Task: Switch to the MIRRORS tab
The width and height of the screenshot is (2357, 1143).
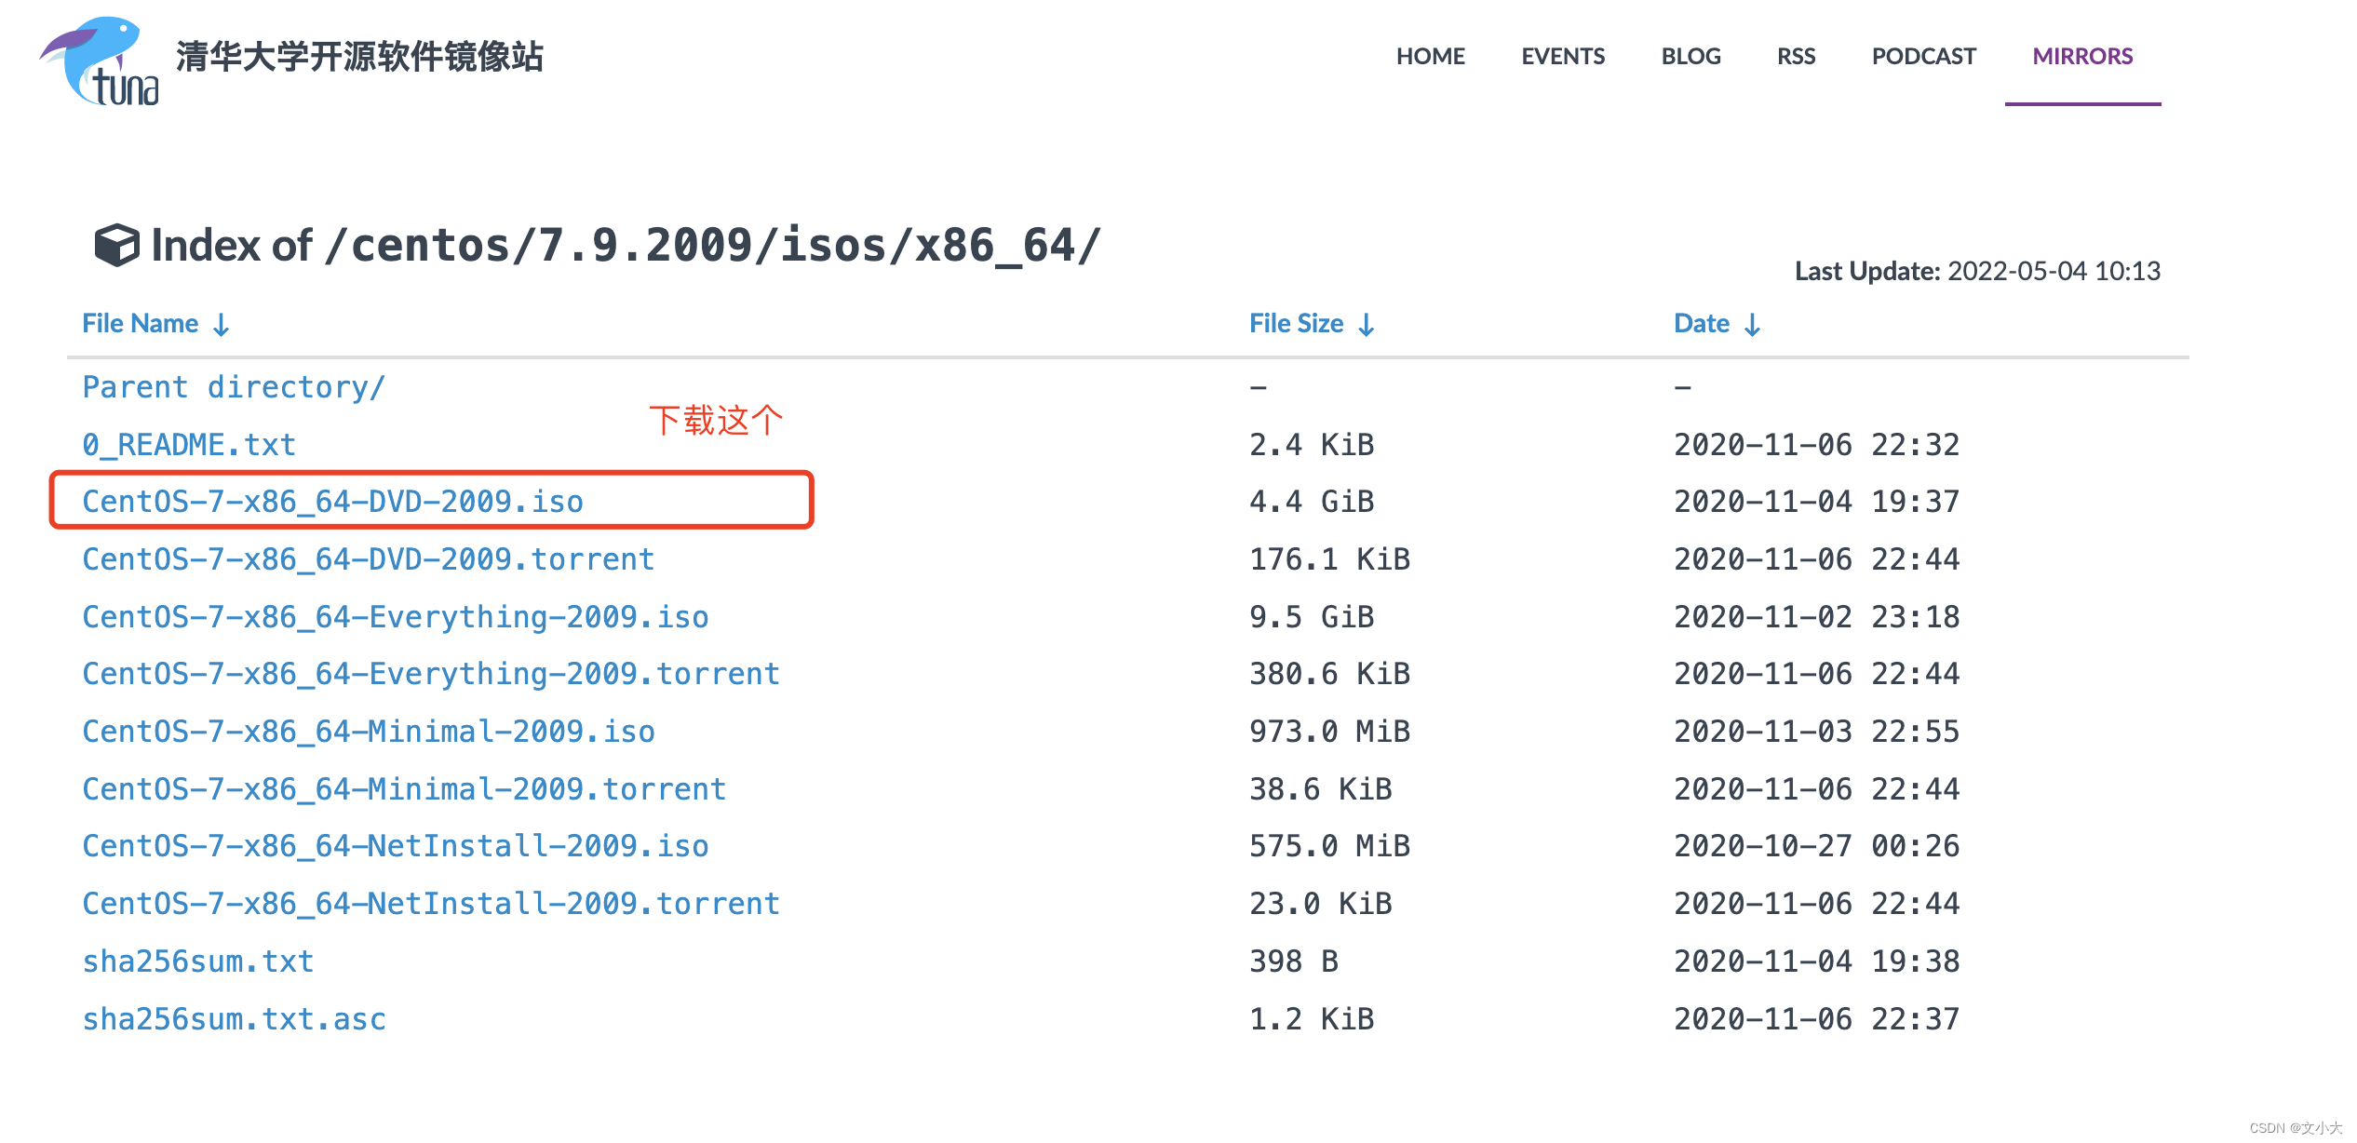Action: [2081, 56]
